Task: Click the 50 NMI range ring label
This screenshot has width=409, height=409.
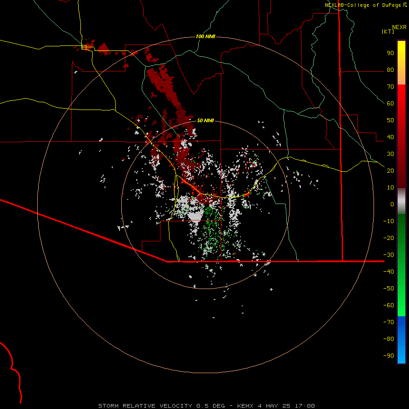Action: pos(205,120)
